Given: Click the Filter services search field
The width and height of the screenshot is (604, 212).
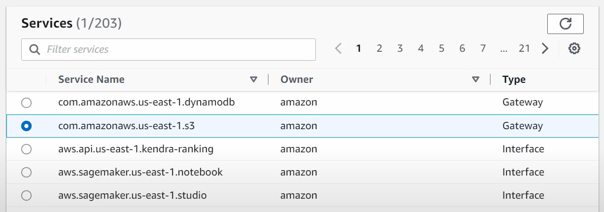Looking at the screenshot, I should pyautogui.click(x=178, y=49).
